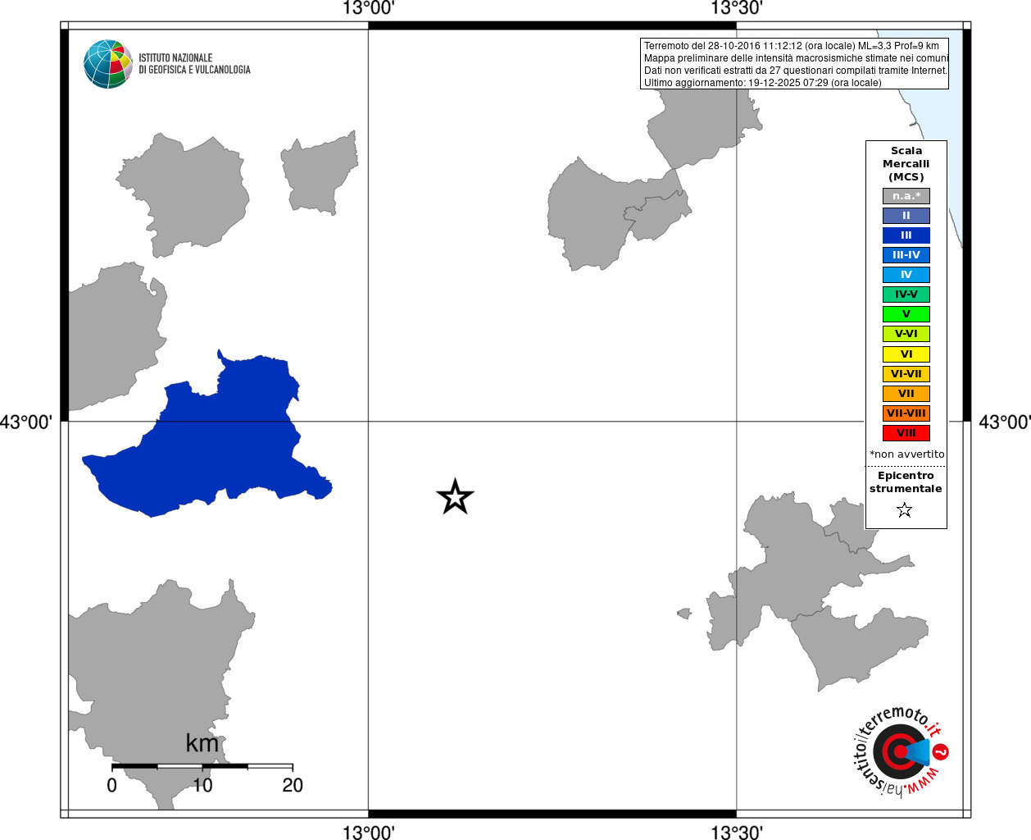Click the scale bar '0' value
1031x840 pixels.
point(111,785)
